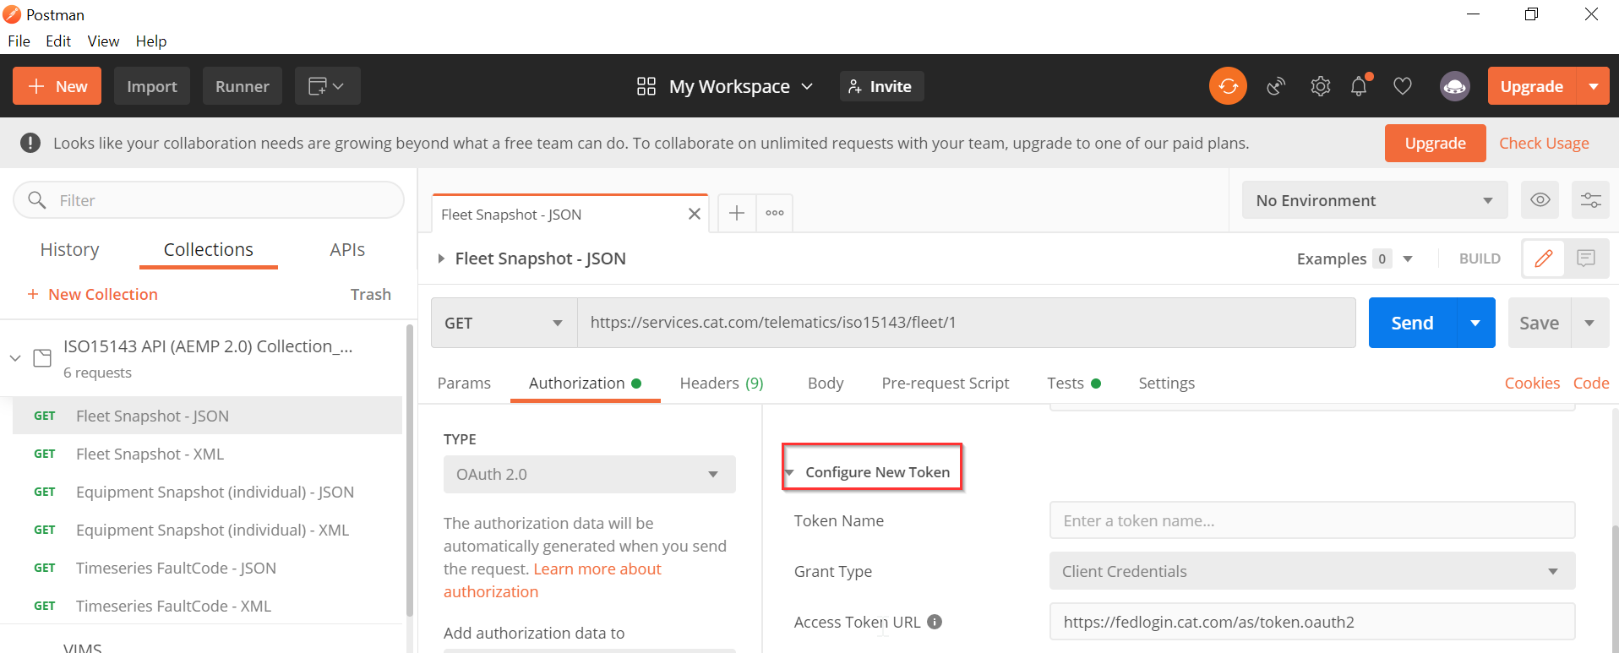The width and height of the screenshot is (1619, 653).
Task: Click the workspace grid icon
Action: 646,86
